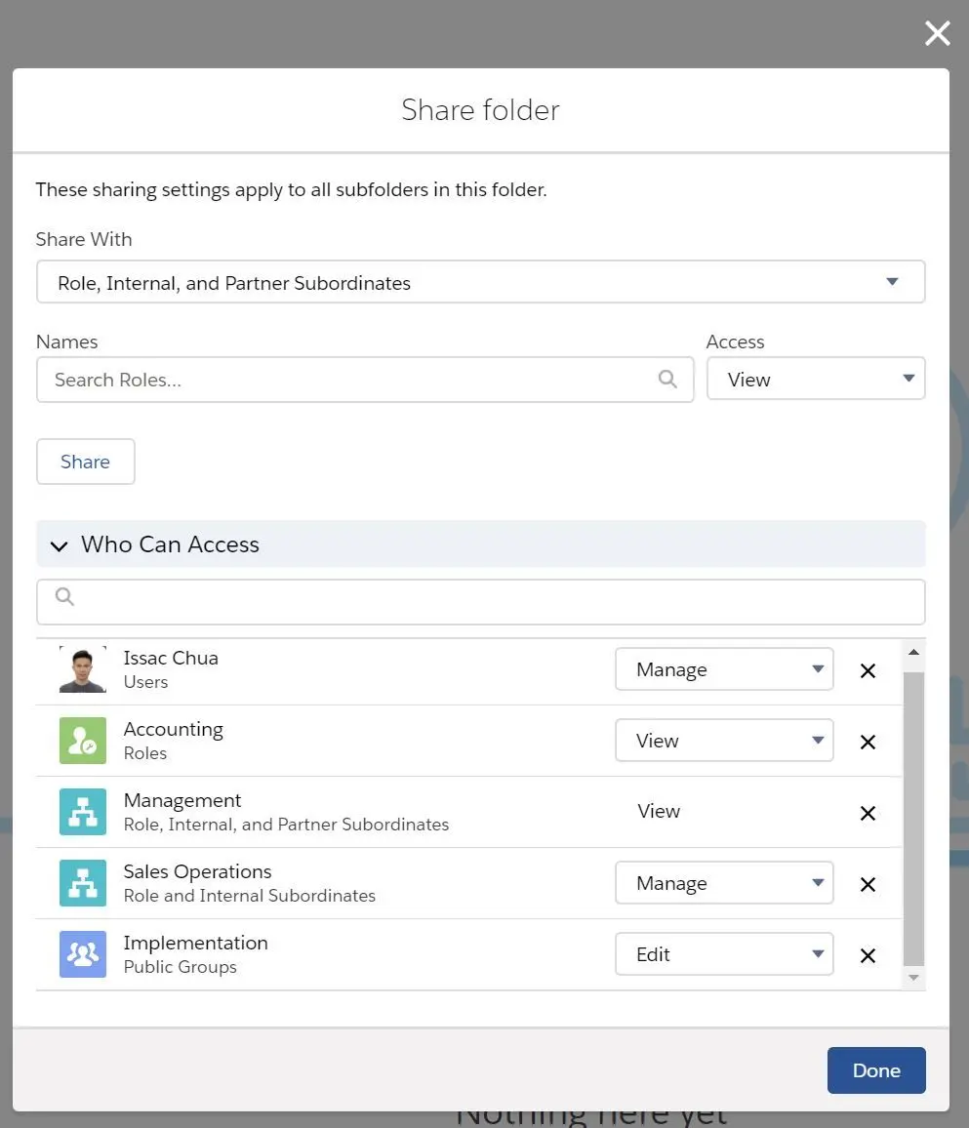The width and height of the screenshot is (969, 1128).
Task: Open the Access level dropdown above Share
Action: point(816,380)
